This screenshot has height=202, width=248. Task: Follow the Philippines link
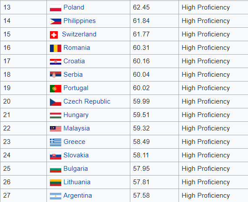point(79,21)
